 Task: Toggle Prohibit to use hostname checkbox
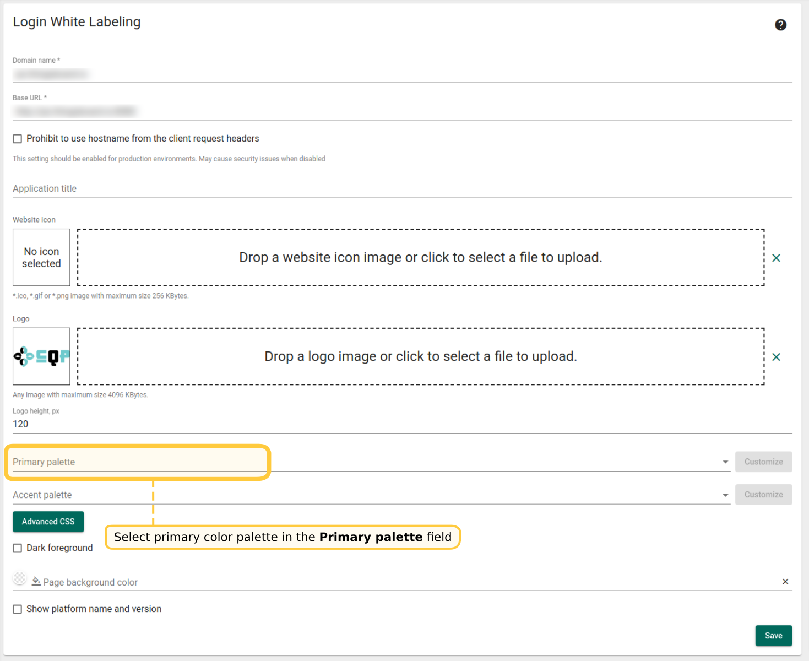18,139
